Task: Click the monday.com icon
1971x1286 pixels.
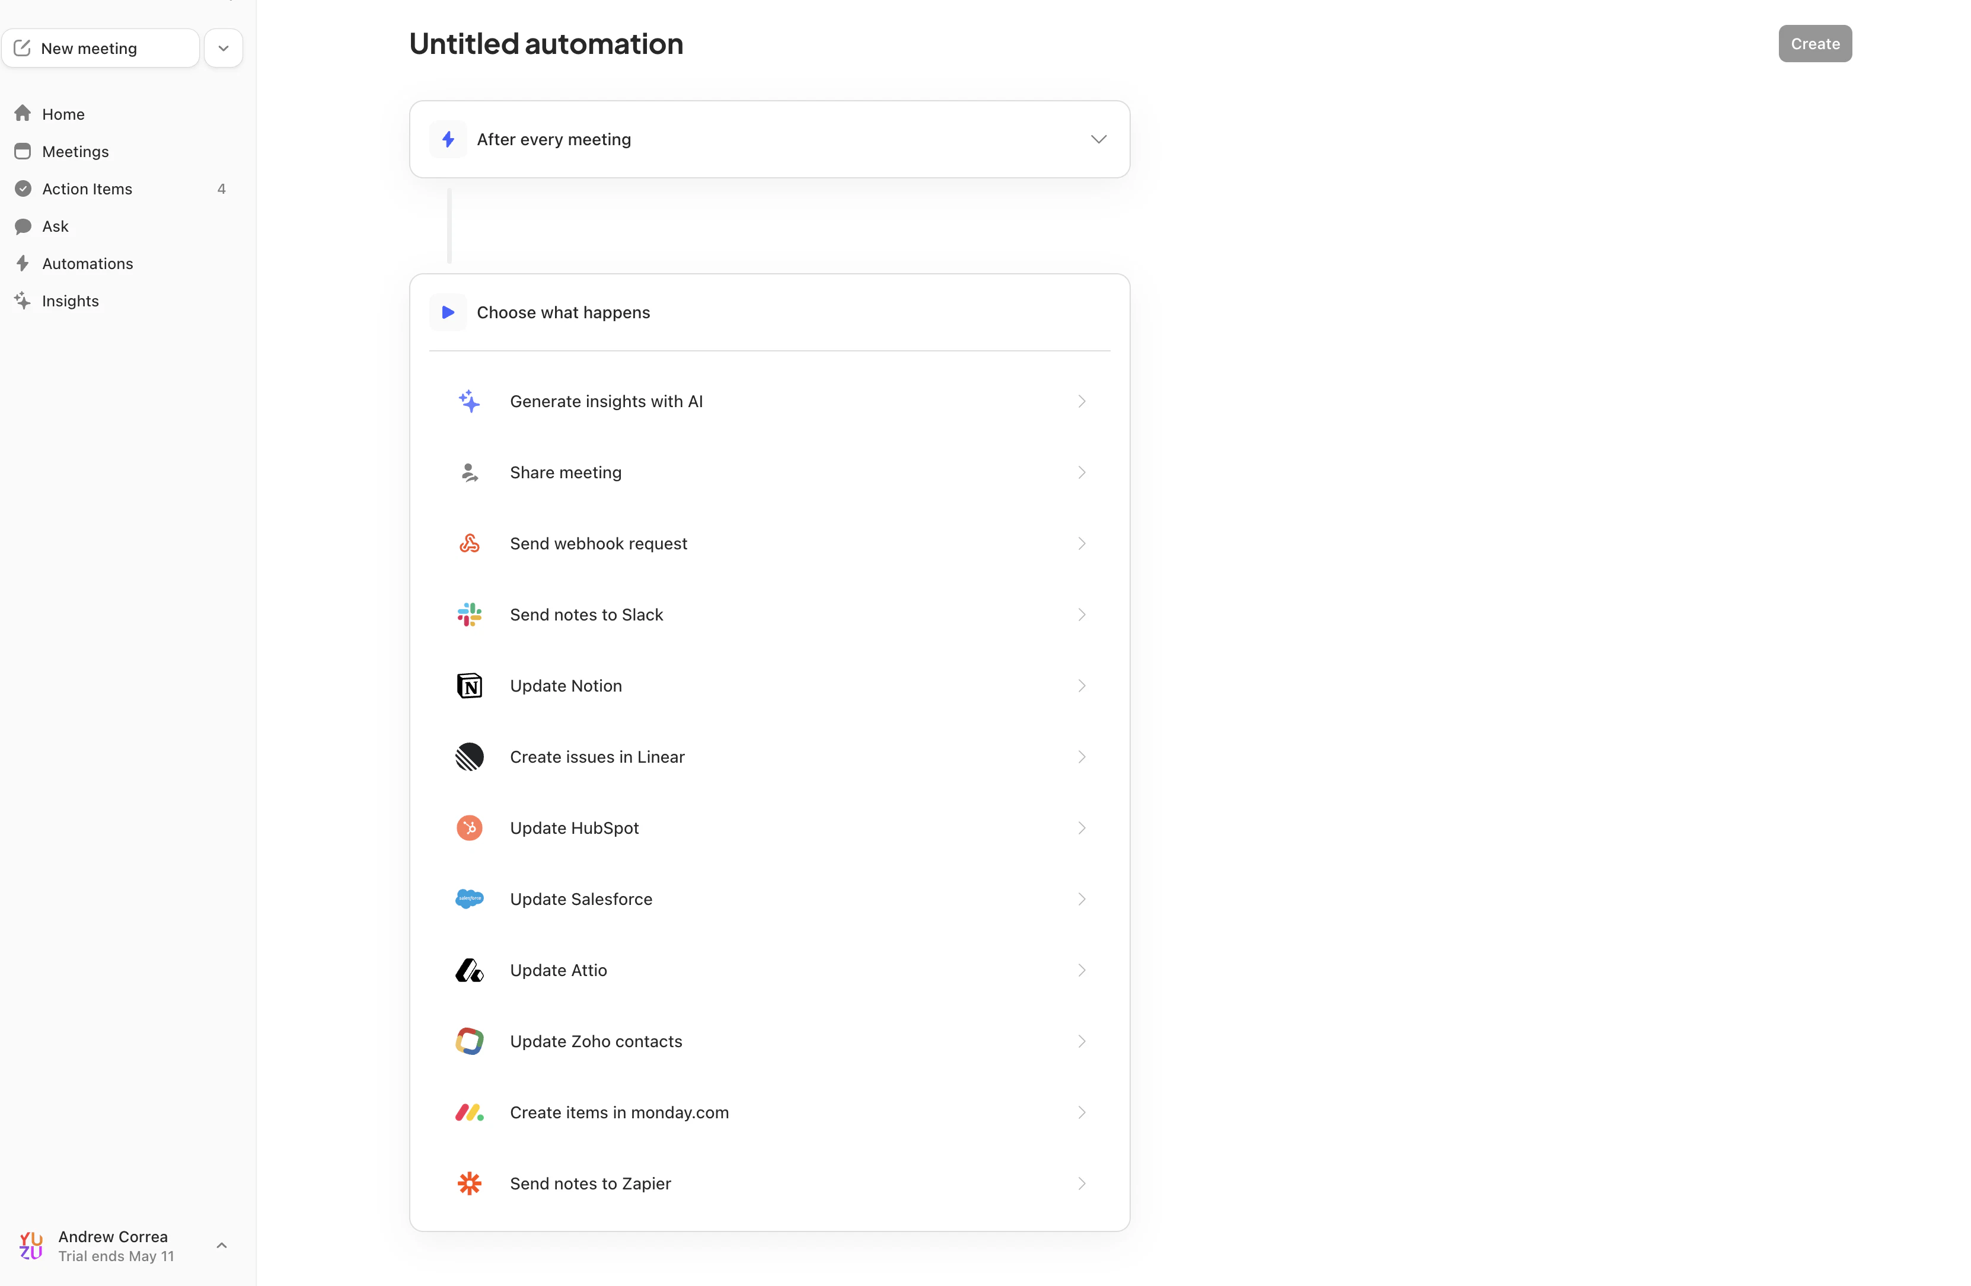Action: tap(468, 1112)
